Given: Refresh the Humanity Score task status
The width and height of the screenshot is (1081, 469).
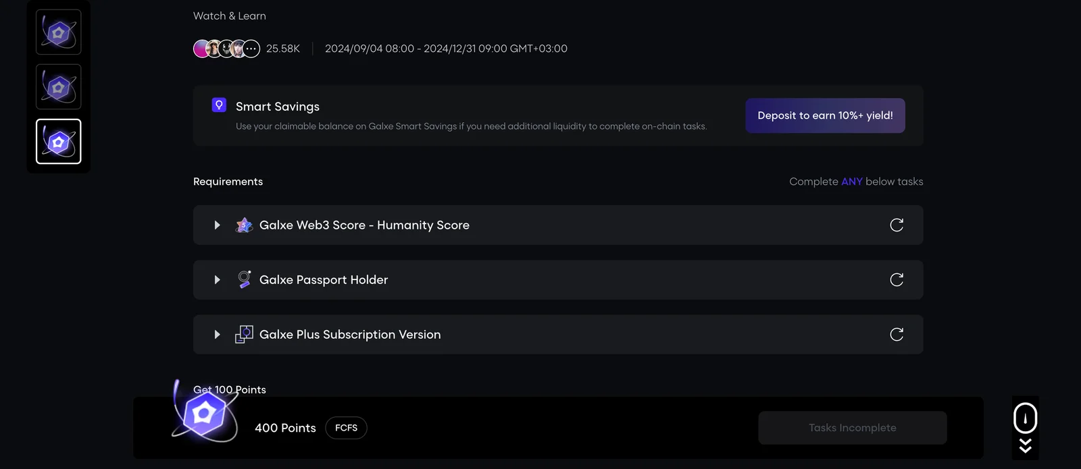Looking at the screenshot, I should coord(897,225).
